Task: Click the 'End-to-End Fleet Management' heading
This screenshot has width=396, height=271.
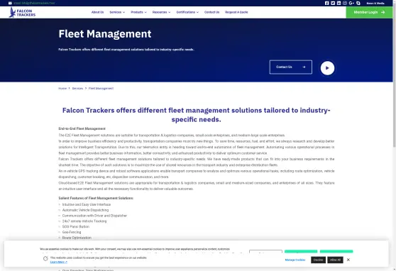Action: click(x=82, y=128)
